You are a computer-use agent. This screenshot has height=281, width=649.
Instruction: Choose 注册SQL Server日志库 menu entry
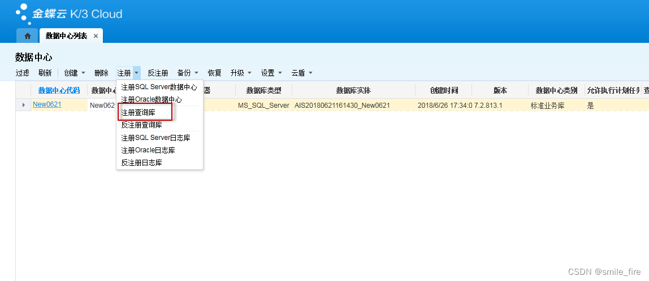click(x=159, y=138)
